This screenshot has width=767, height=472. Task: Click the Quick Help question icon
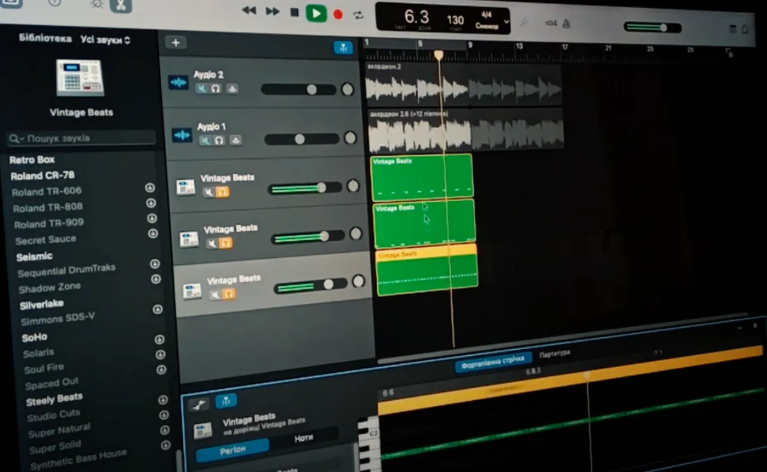pyautogui.click(x=54, y=3)
